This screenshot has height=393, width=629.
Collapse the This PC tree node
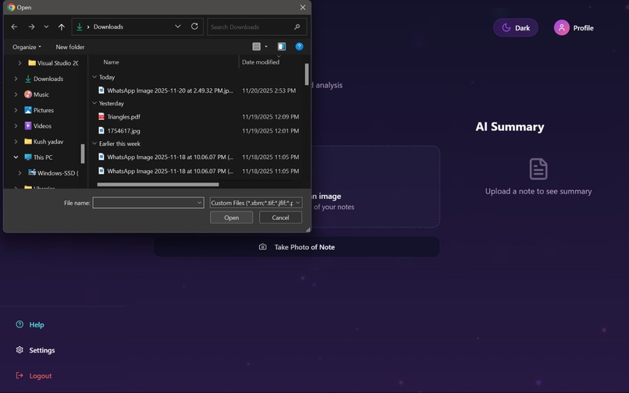16,158
